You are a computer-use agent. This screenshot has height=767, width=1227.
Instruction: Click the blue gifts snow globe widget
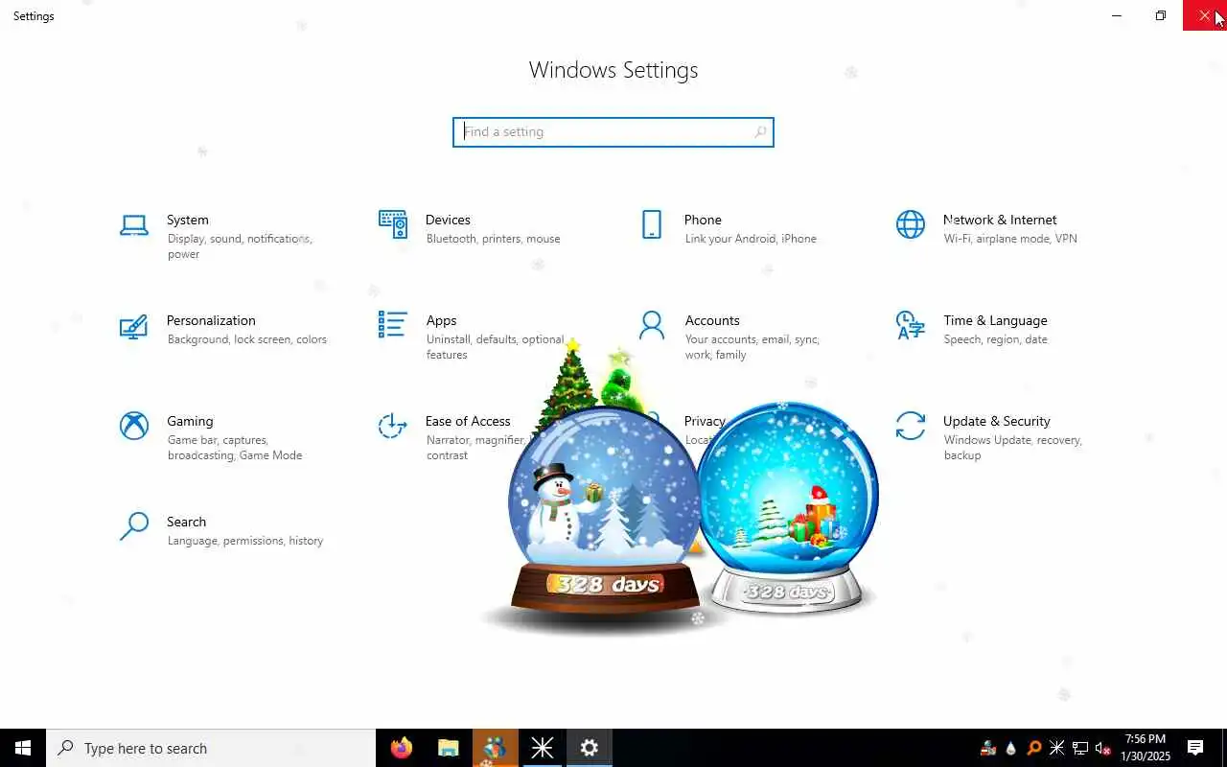click(788, 508)
